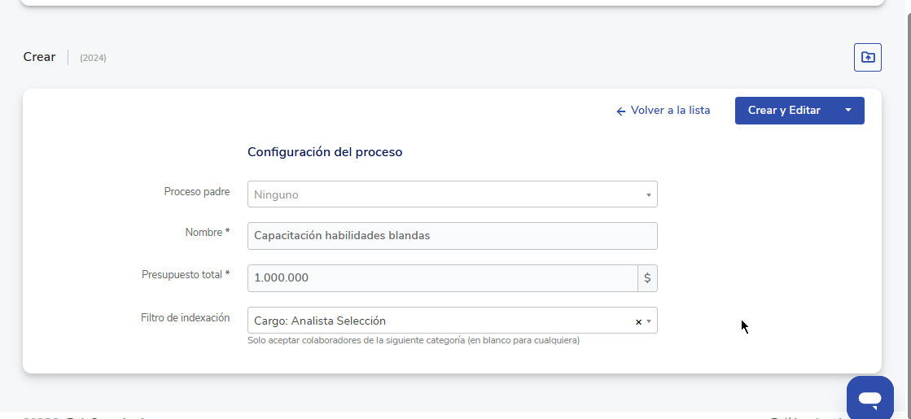Click the Cargo: Analista Selección selection text
This screenshot has width=911, height=419.
(x=320, y=321)
